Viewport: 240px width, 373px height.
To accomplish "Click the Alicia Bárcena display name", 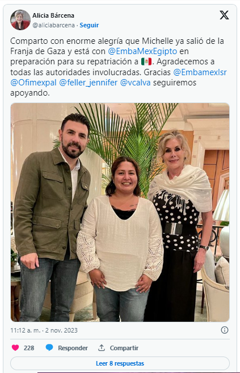I will [53, 15].
